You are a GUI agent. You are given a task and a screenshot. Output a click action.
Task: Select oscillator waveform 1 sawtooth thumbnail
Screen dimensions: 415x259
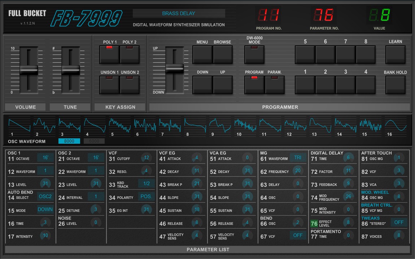tap(19, 125)
